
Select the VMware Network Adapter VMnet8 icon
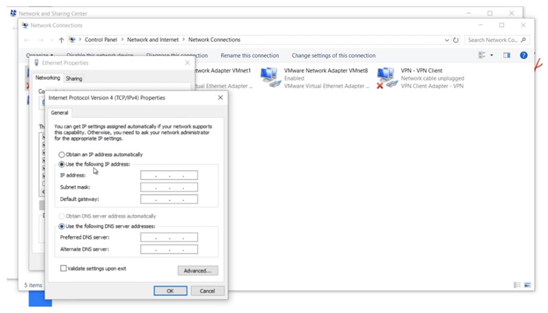pos(271,78)
